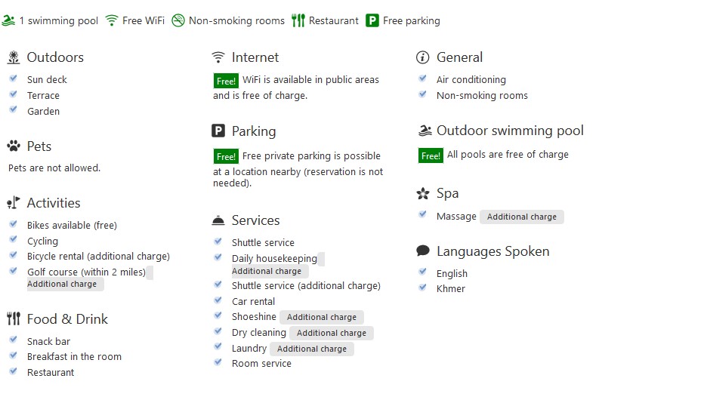
Task: Click the Additional charge badge beside Massage
Action: coord(522,217)
